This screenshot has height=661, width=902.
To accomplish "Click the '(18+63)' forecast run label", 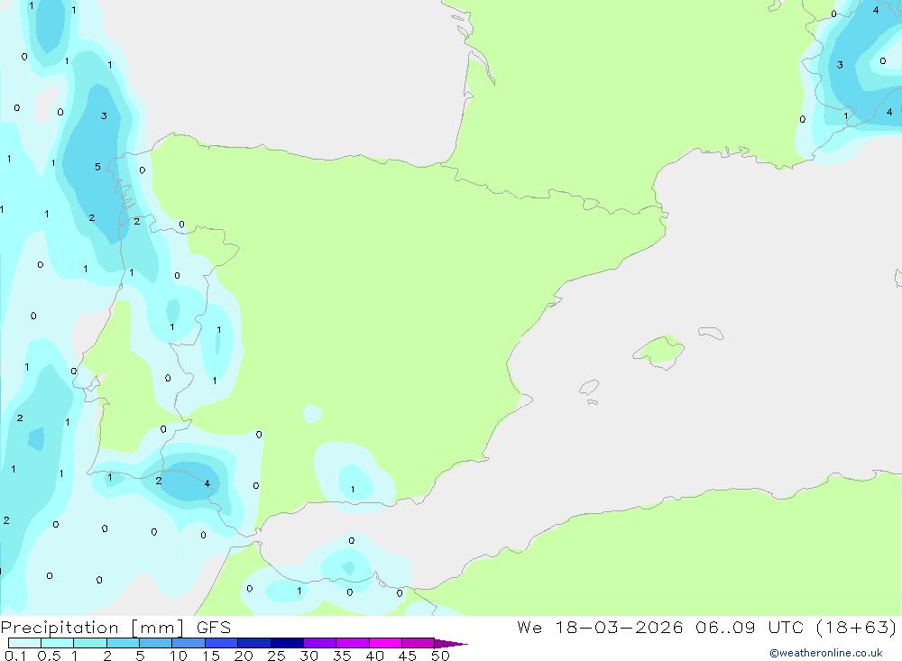I will click(x=857, y=627).
